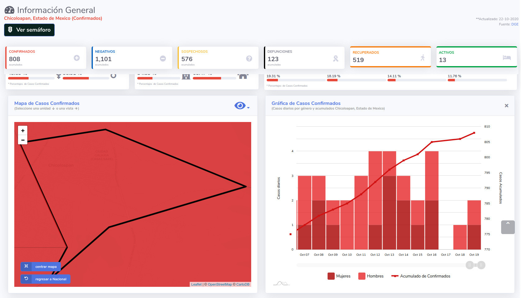Click the Confirmados card showing 808
This screenshot has width=521, height=298.
pos(46,58)
